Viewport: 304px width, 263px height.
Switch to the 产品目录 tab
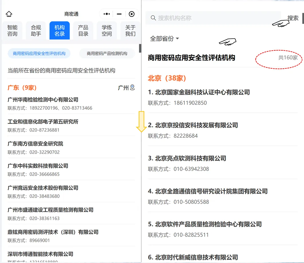(x=83, y=30)
